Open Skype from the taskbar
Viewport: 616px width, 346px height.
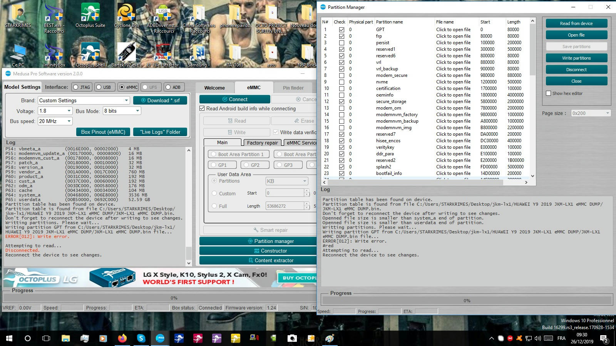(141, 338)
